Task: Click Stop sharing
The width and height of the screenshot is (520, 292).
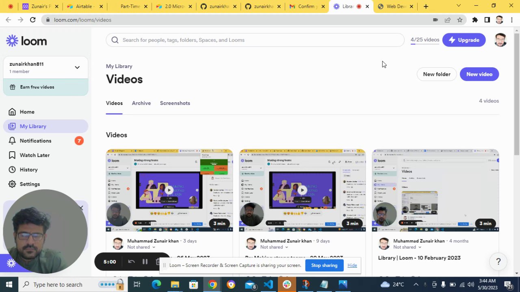Action: (324, 265)
